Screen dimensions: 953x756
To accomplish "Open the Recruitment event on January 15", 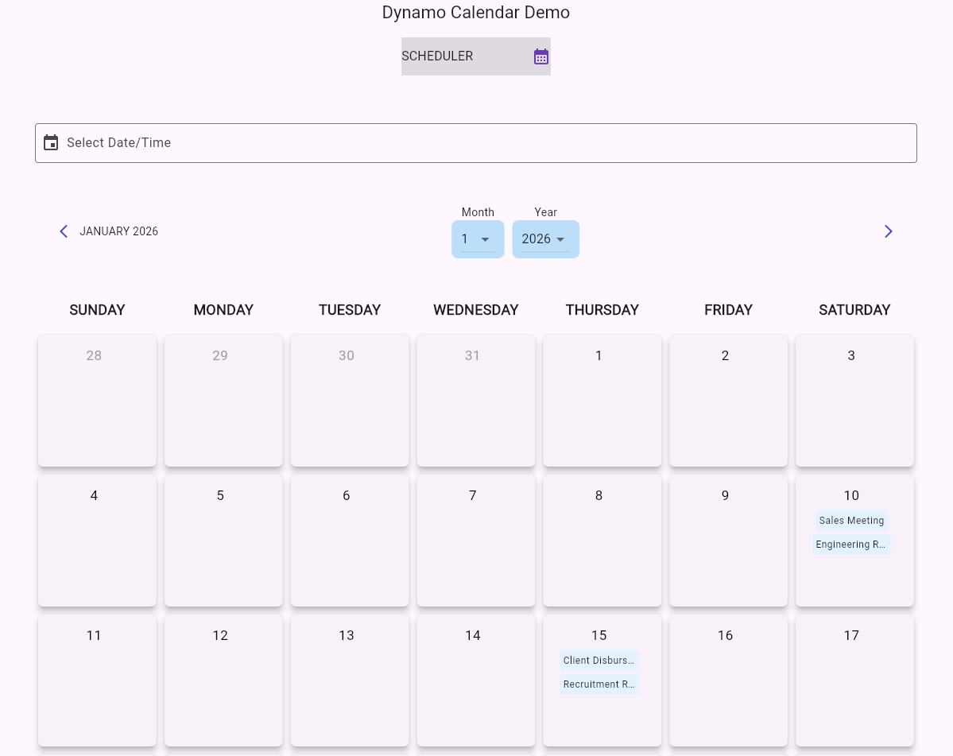I will [599, 684].
